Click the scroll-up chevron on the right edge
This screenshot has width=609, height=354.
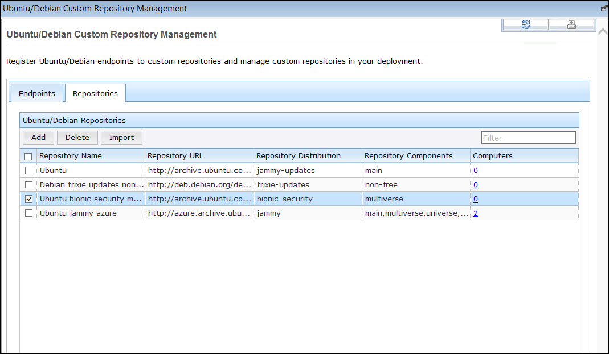[603, 31]
